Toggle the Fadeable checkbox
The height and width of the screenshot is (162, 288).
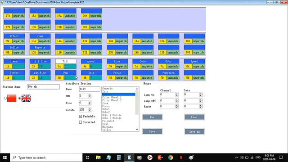(81, 116)
